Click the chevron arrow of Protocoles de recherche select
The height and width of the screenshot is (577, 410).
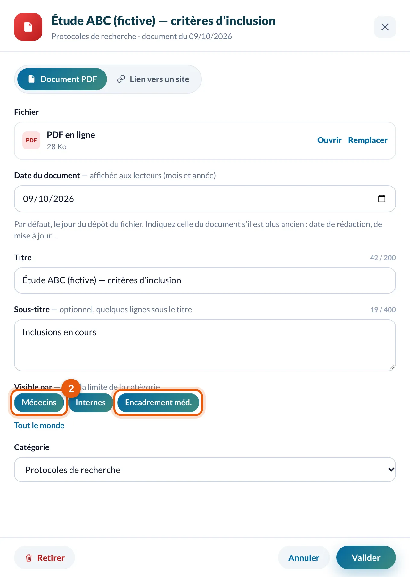(x=391, y=470)
